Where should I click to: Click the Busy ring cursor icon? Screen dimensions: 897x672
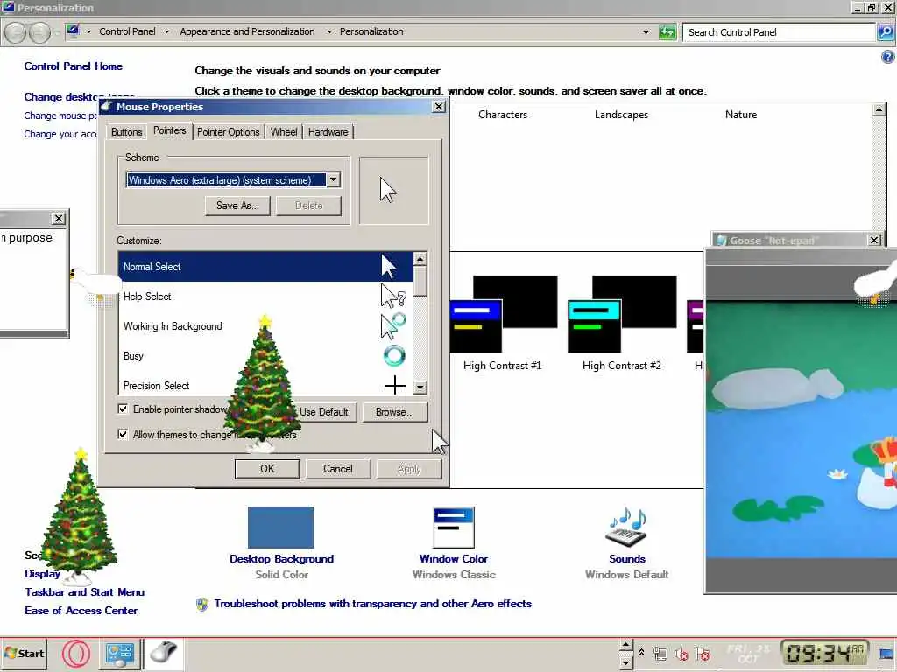(394, 356)
